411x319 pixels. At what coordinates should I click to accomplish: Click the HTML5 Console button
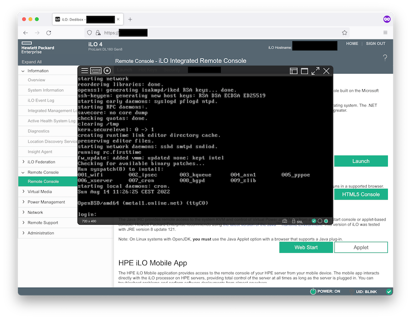pyautogui.click(x=361, y=194)
